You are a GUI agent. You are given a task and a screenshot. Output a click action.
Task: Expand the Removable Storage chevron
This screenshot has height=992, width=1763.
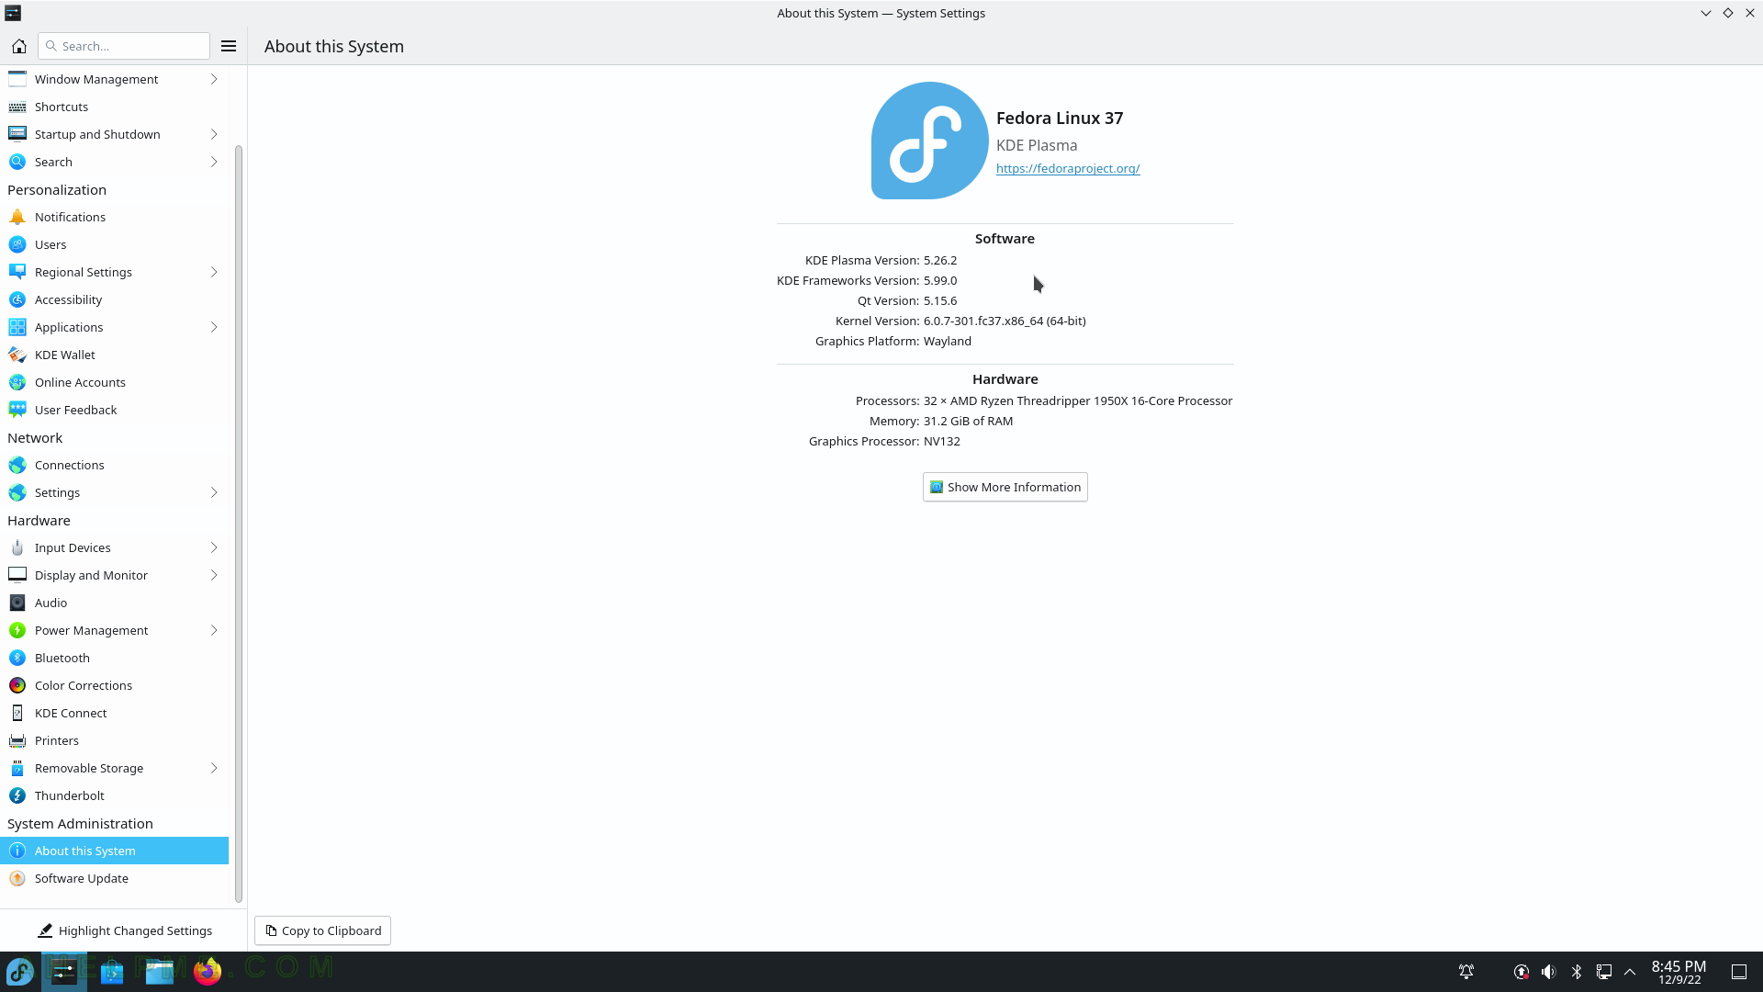tap(214, 768)
